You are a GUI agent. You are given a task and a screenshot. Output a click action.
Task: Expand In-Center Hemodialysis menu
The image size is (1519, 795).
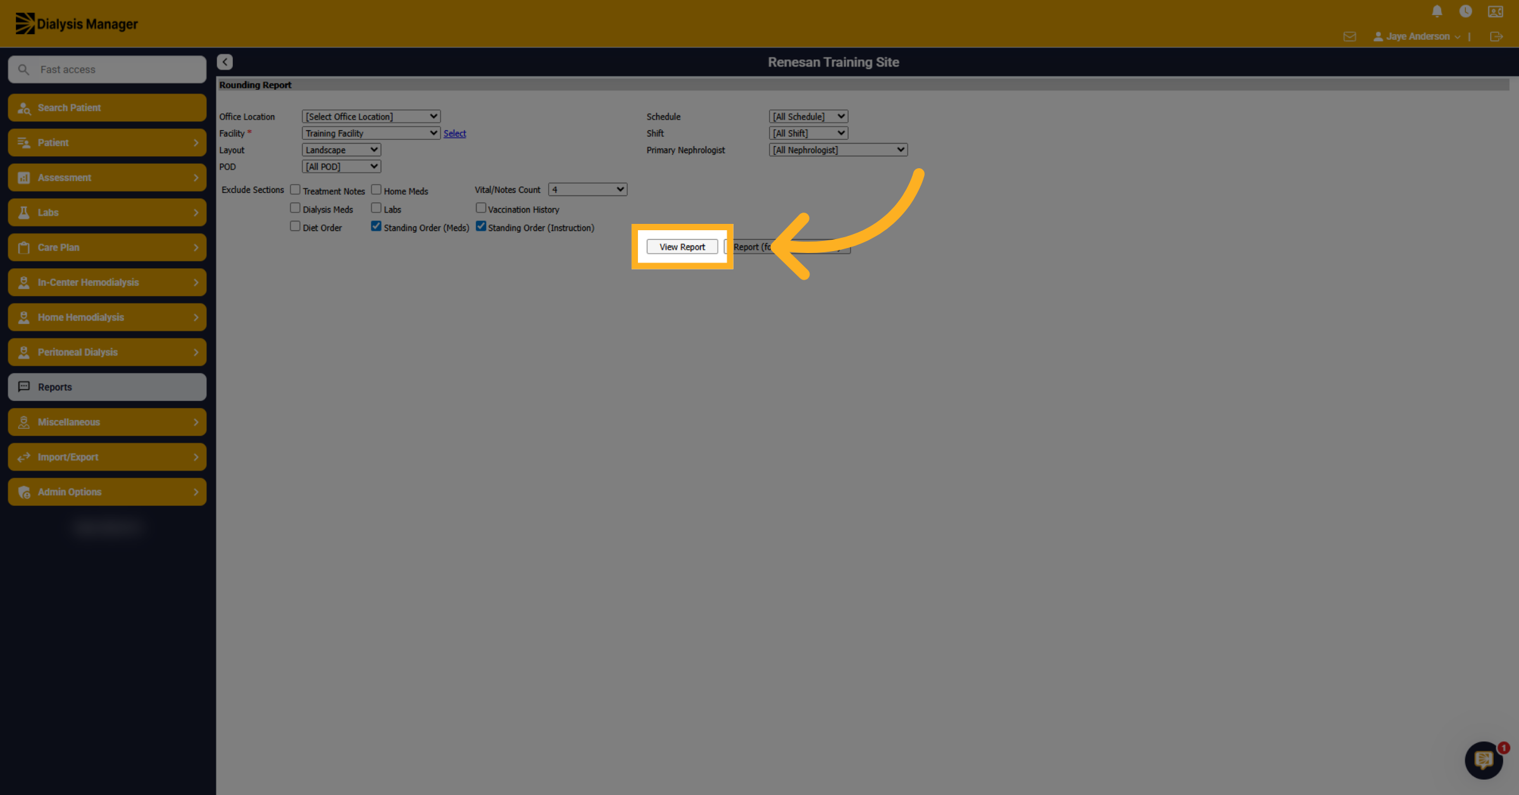point(107,283)
